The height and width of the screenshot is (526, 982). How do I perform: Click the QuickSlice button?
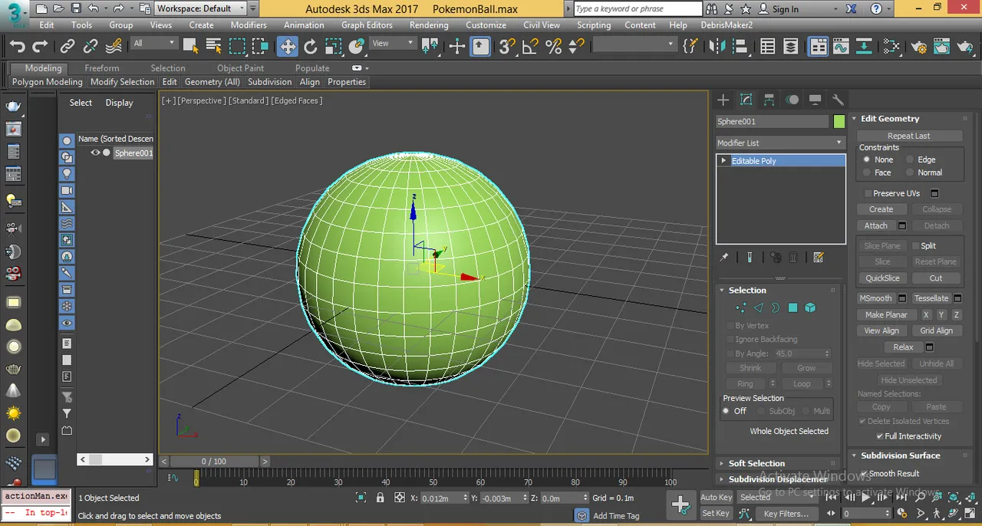pyautogui.click(x=882, y=278)
